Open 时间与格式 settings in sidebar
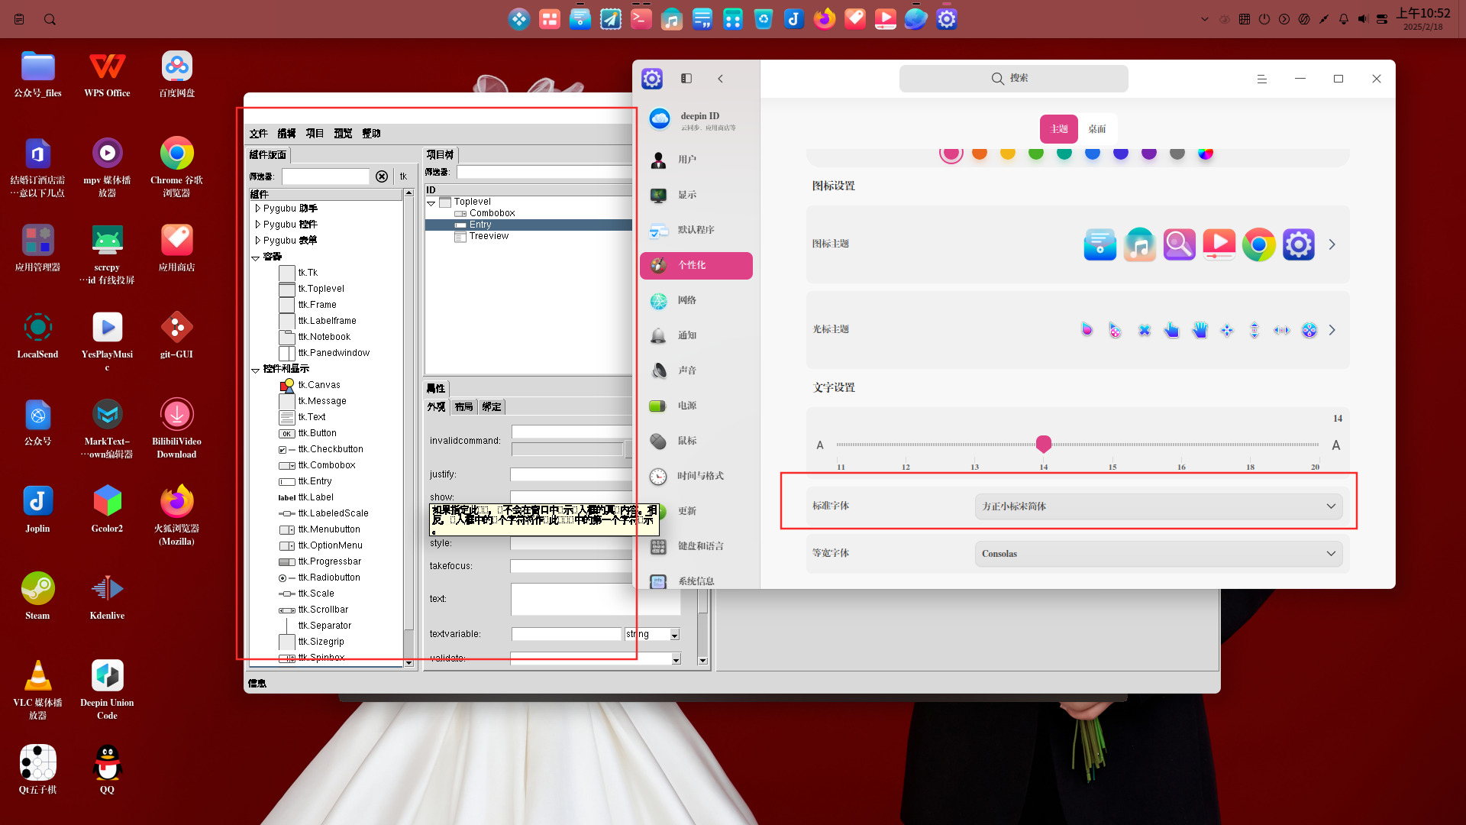 [x=696, y=476]
